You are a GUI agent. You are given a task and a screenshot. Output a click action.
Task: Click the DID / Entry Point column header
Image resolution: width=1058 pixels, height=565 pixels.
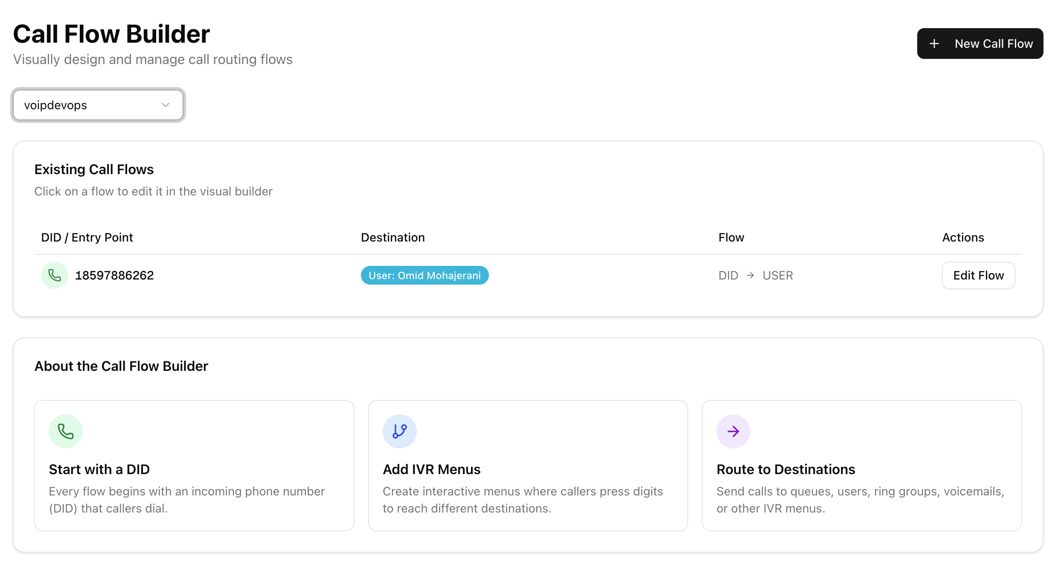pos(87,237)
